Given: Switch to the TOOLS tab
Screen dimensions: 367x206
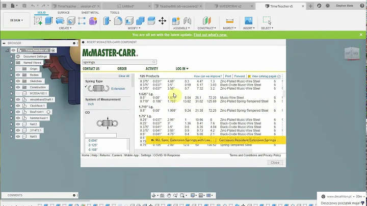Looking at the screenshot, I should (115, 13).
